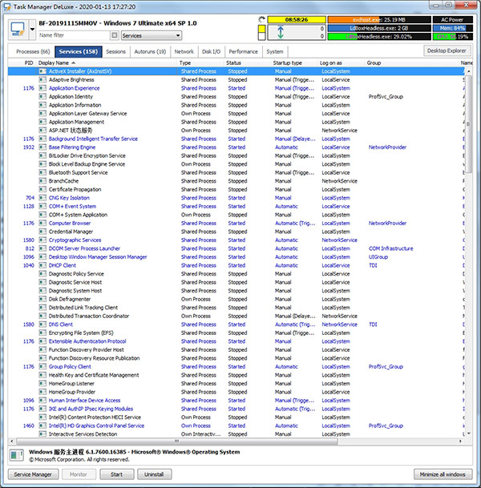Go to the Performance tab
Screen dimensions: 481x488
(244, 51)
